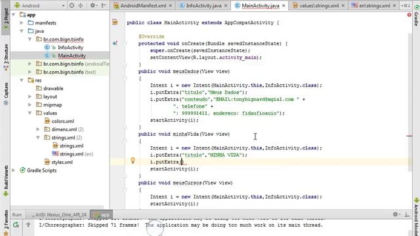Expand the br.com.bign.tsinfo (test) package
Image resolution: width=420 pixels, height=236 pixels.
tap(30, 72)
